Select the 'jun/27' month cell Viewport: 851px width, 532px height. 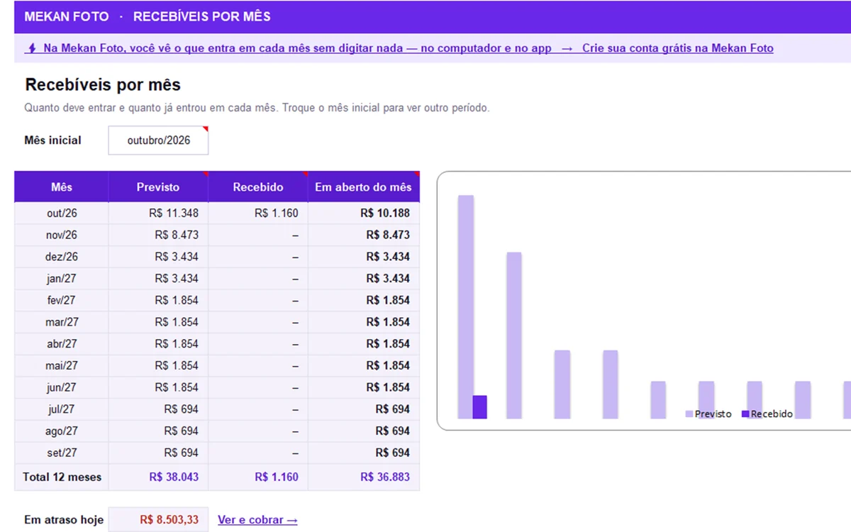[x=62, y=387]
